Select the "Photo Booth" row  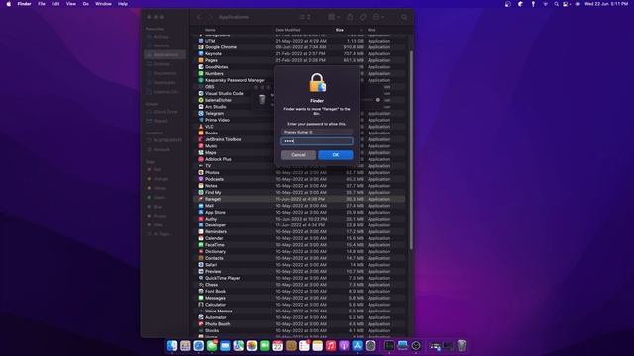299,324
